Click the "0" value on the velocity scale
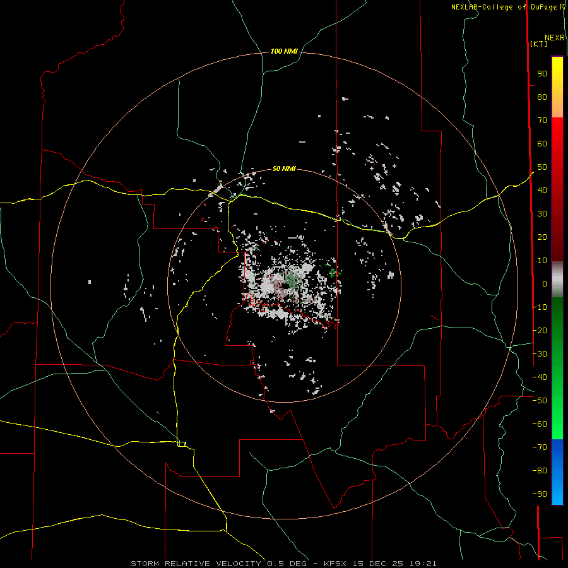The width and height of the screenshot is (568, 568). pyautogui.click(x=545, y=284)
